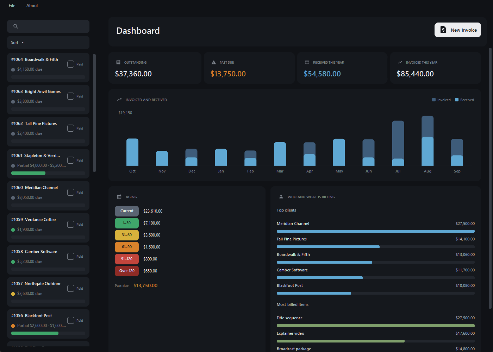Click the $13,750.00 past due amount in top card
Image resolution: width=493 pixels, height=352 pixels.
pos(228,74)
